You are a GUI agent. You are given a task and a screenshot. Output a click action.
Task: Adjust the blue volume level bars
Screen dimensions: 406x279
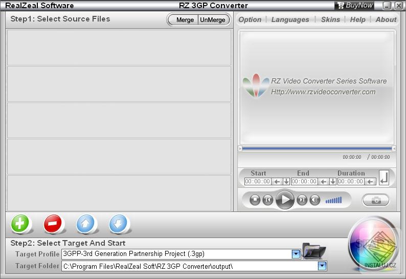coord(334,200)
